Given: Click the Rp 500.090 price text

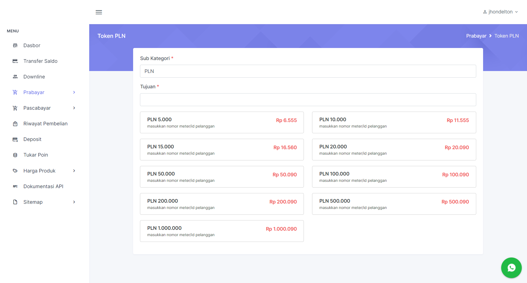Looking at the screenshot, I should point(455,202).
